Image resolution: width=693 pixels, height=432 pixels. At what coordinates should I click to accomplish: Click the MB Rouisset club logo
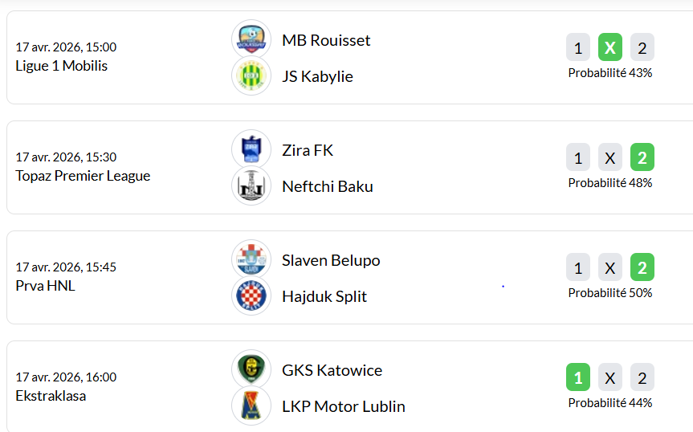click(x=251, y=39)
